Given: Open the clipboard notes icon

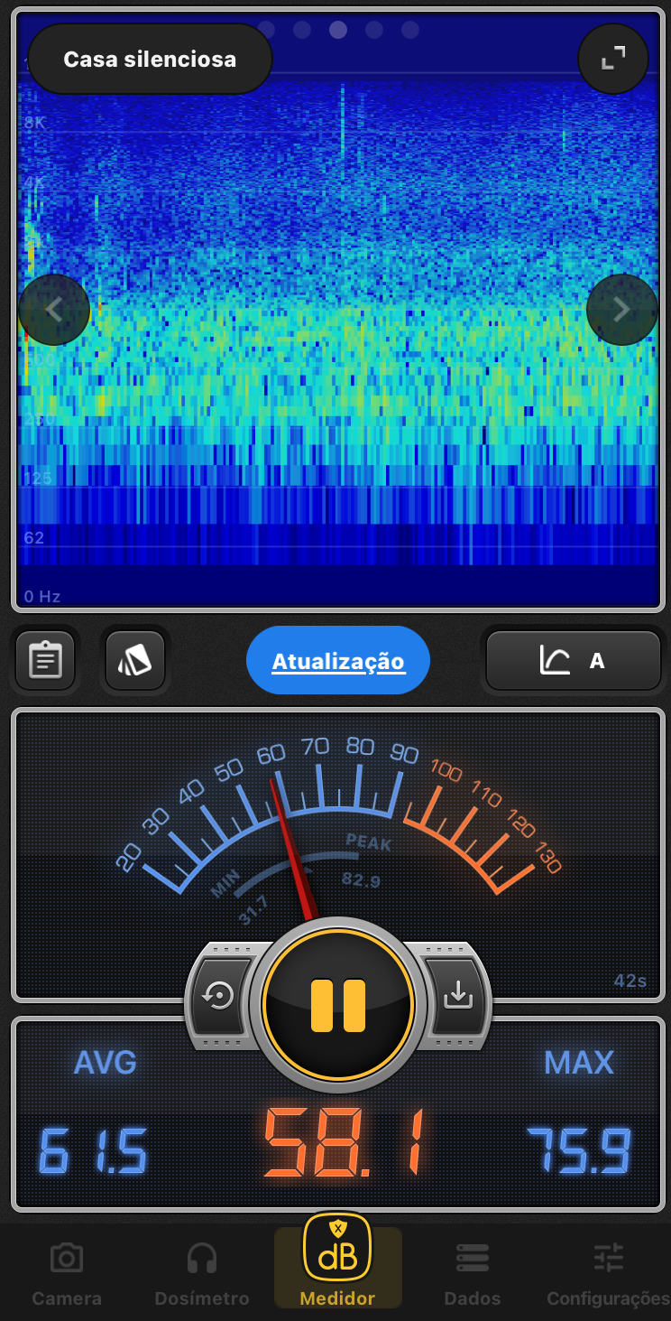Looking at the screenshot, I should [45, 661].
